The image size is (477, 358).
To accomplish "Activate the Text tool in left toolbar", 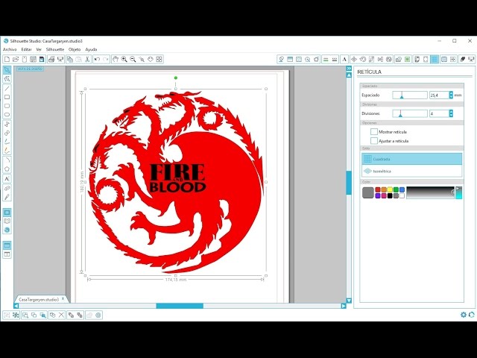I will click(x=7, y=179).
